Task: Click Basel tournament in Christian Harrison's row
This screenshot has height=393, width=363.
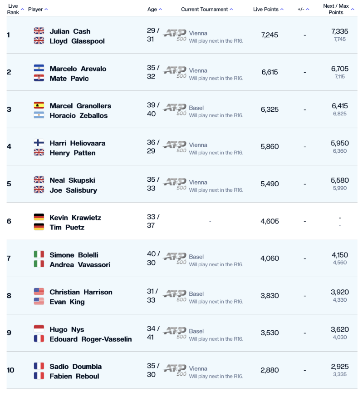Action: (x=196, y=294)
